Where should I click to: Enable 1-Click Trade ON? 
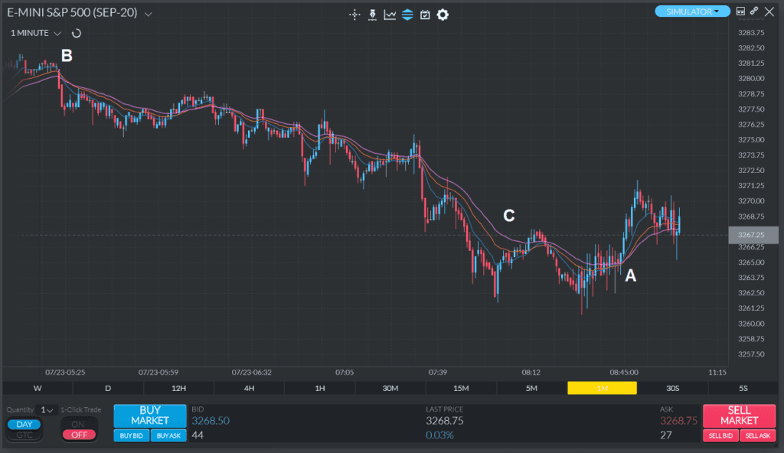click(x=79, y=425)
